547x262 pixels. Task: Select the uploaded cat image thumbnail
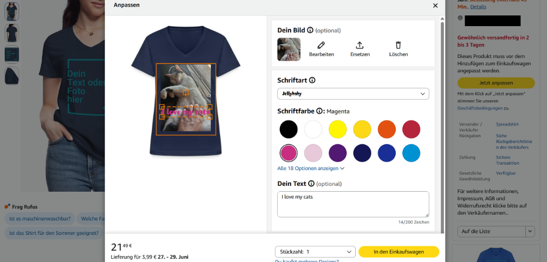[289, 50]
